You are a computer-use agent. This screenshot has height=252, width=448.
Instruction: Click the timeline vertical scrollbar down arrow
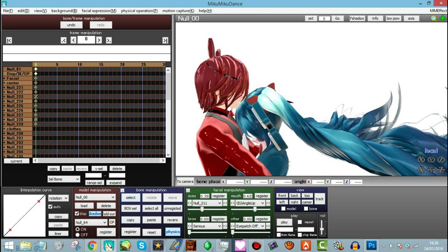point(168,155)
